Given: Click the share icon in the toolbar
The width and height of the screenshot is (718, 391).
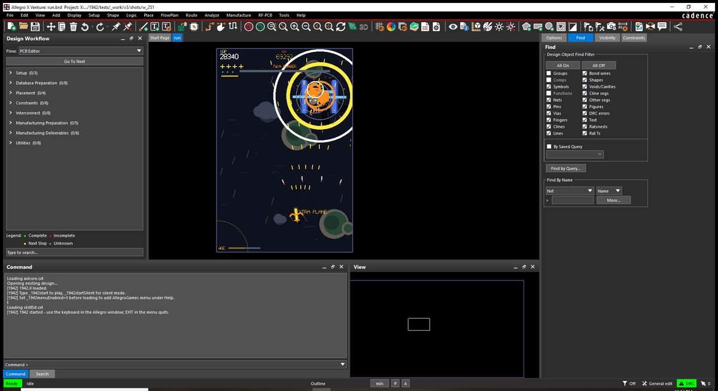Looking at the screenshot, I should click(x=677, y=26).
